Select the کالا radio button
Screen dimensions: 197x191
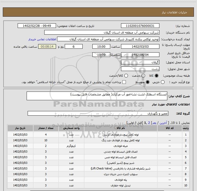(157, 76)
